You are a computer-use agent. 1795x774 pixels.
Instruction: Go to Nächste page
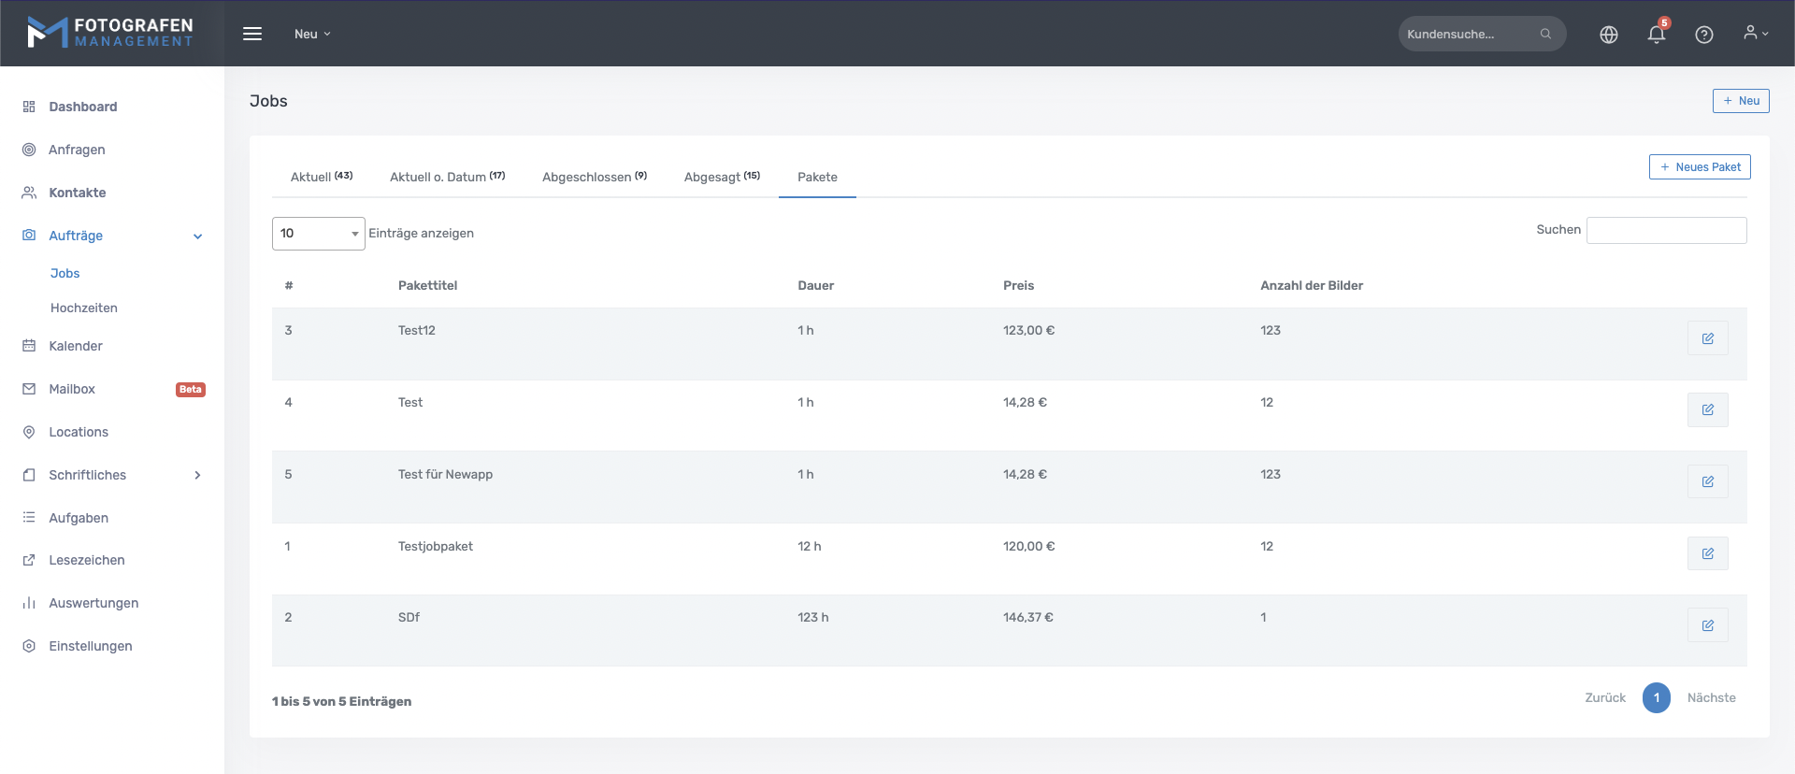coord(1711,698)
